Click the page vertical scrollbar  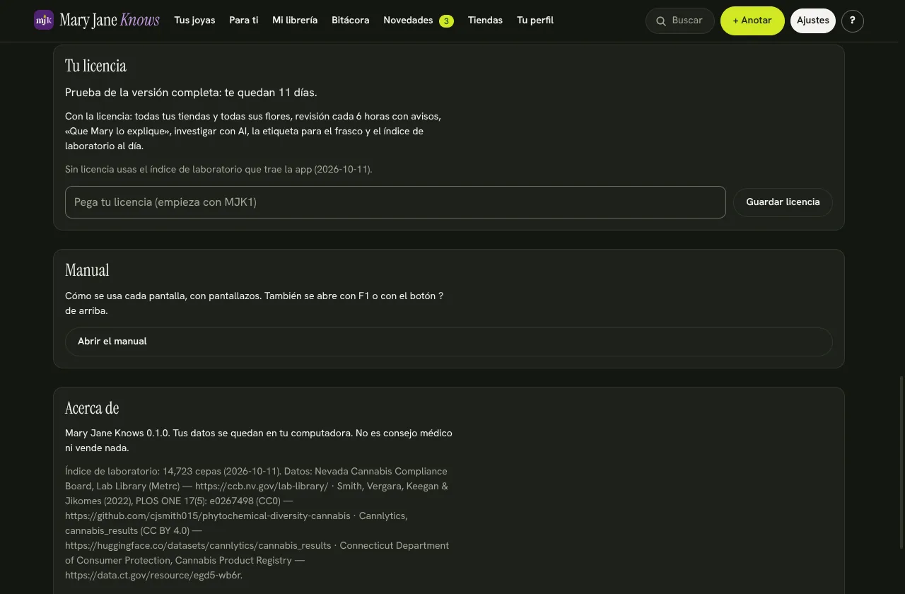[x=900, y=462]
